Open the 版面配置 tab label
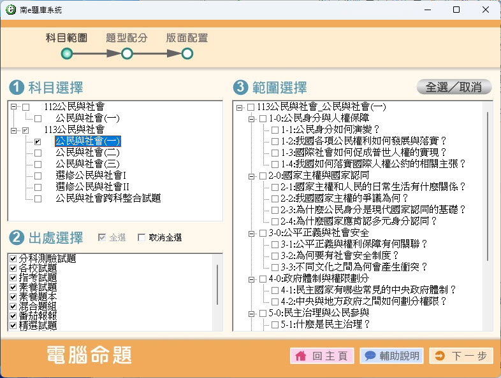 pyautogui.click(x=187, y=38)
